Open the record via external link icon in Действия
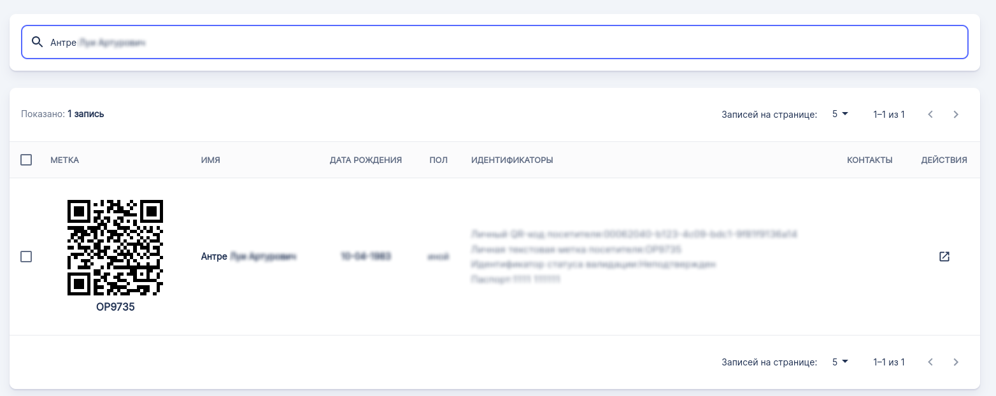Screen dimensions: 996x396 pos(944,256)
